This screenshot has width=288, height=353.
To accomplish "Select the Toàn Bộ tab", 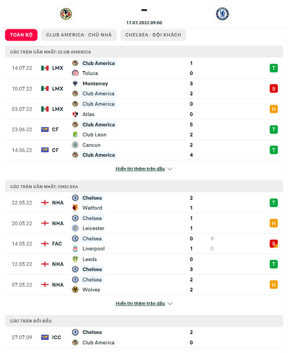I will pyautogui.click(x=21, y=35).
